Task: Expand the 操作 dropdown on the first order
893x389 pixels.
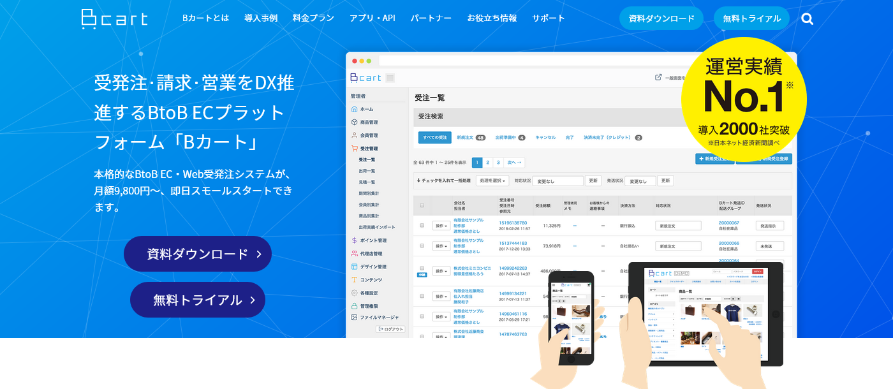Action: tap(441, 225)
